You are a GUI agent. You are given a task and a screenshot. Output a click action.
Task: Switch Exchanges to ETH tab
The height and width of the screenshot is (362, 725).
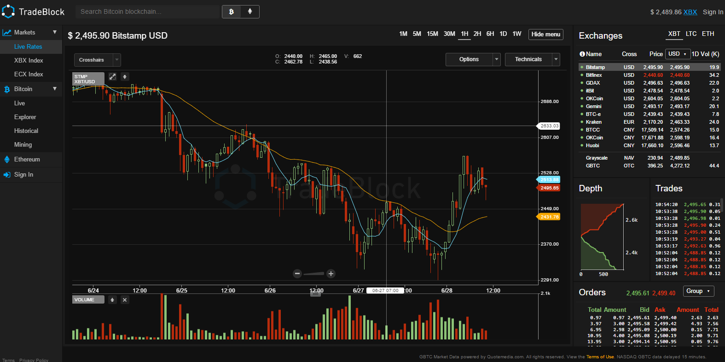click(x=708, y=34)
